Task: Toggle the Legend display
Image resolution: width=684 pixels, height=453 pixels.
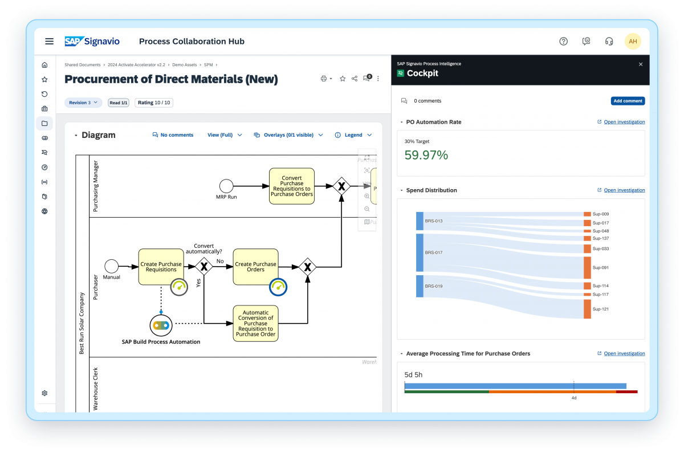Action: 353,134
